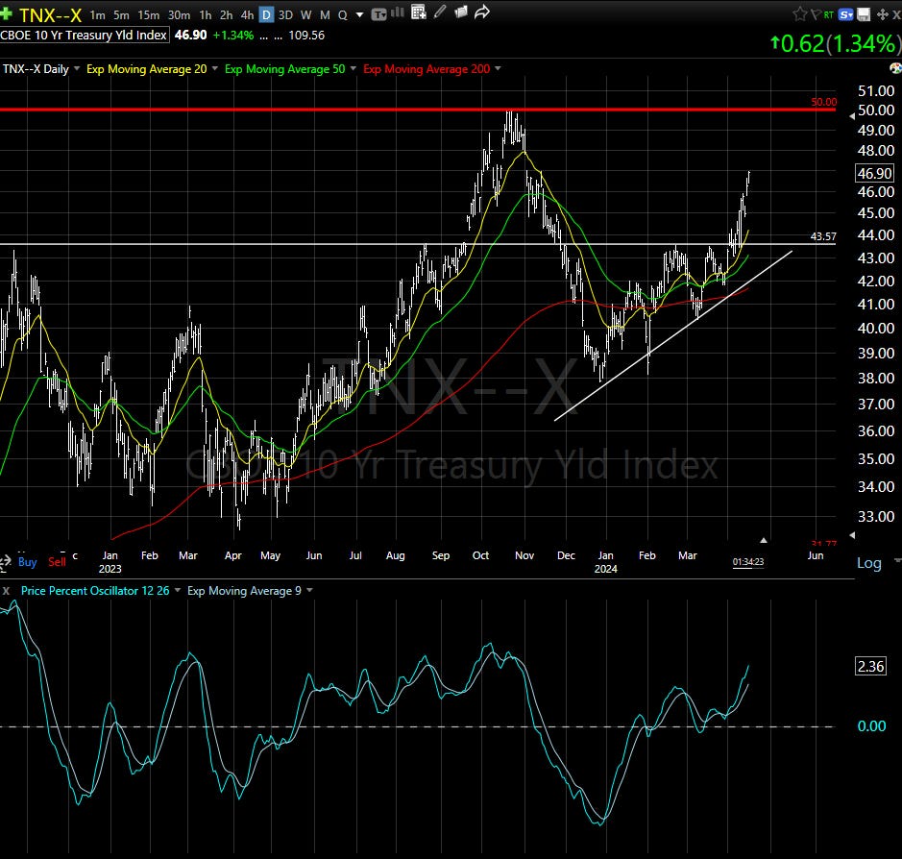Click the 01:34:23 countdown timer
This screenshot has width=902, height=859.
748,562
